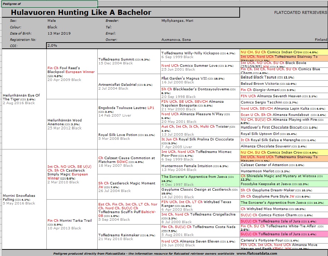Viewport: 328px width, 256px height.
Task: Select "Castlerock Simply Magic" entry
Action: [x=72, y=174]
